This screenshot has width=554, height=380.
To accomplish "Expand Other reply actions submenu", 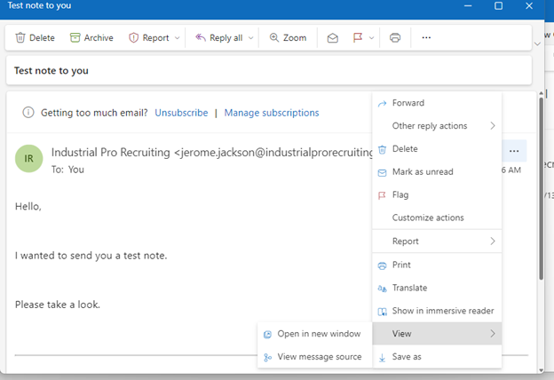I will pos(437,126).
